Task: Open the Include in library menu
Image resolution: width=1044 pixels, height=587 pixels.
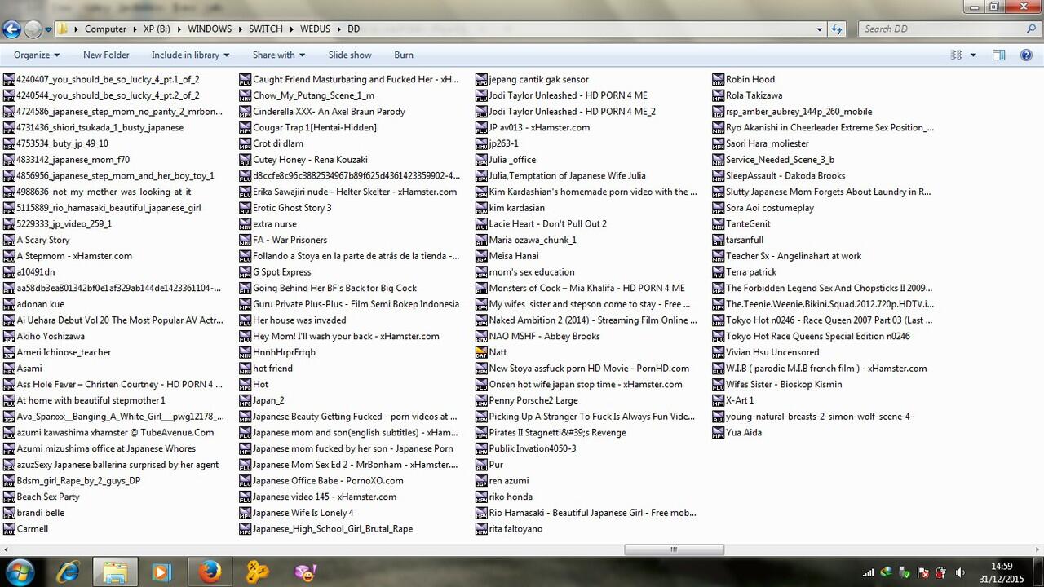Action: (190, 55)
